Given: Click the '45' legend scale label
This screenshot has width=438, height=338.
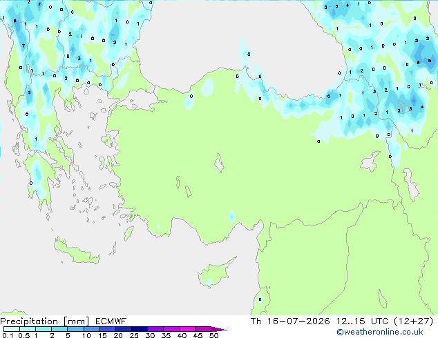Looking at the screenshot, I should pyautogui.click(x=198, y=335).
